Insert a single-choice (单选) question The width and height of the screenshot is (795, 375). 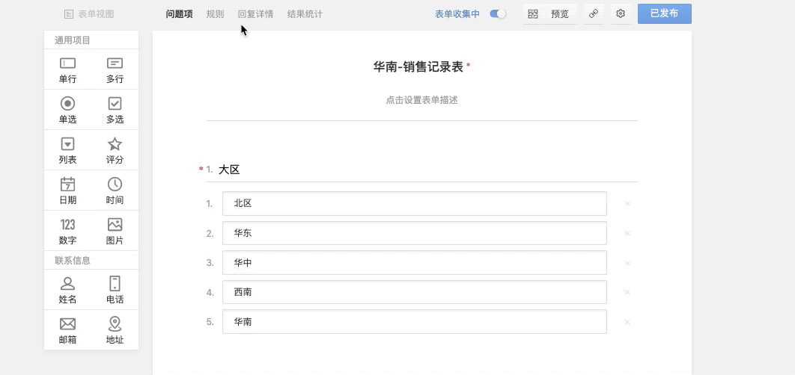click(x=67, y=110)
